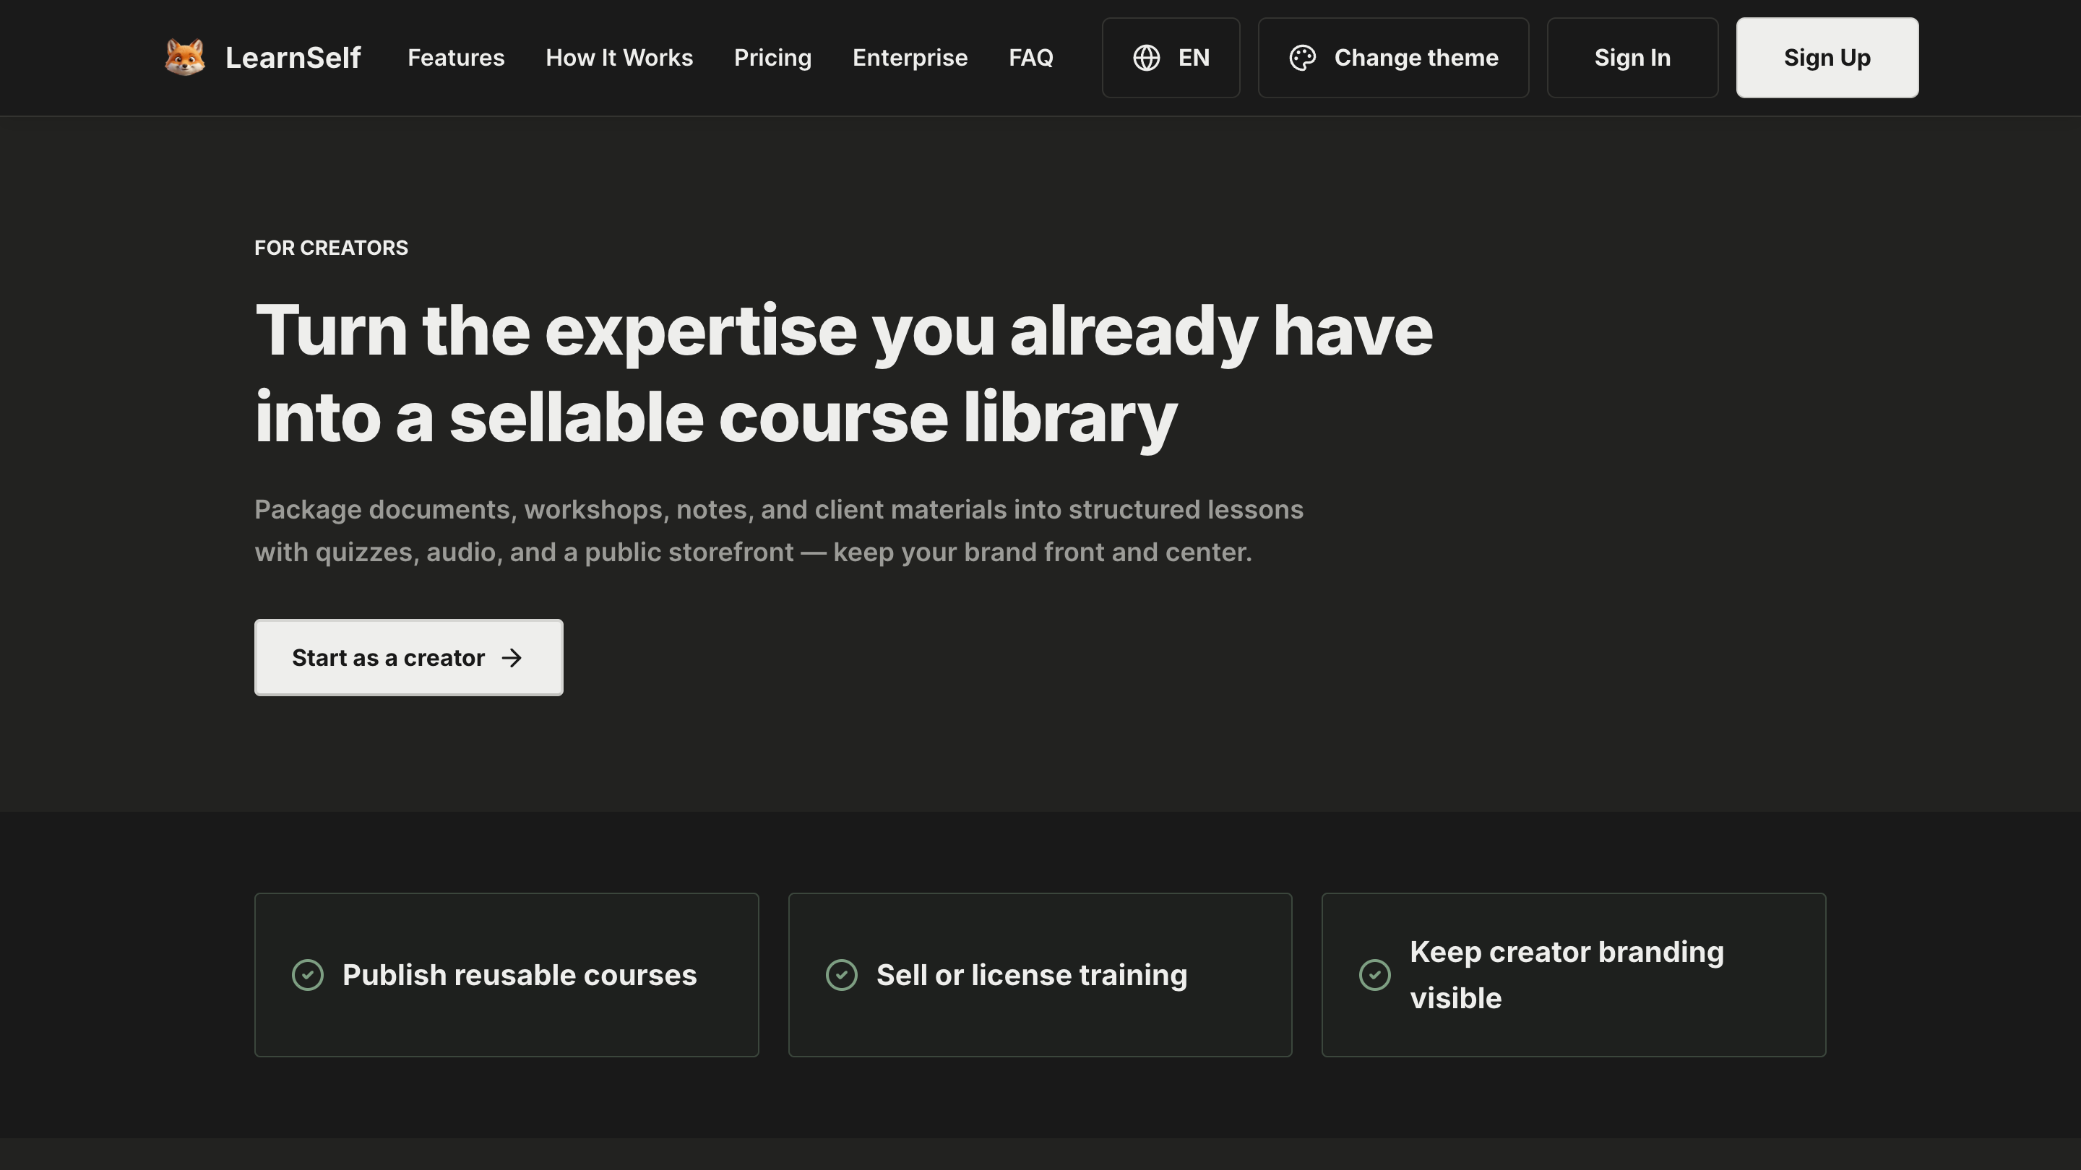Click the Start as a creator label
This screenshot has height=1170, width=2081.
pyautogui.click(x=388, y=658)
